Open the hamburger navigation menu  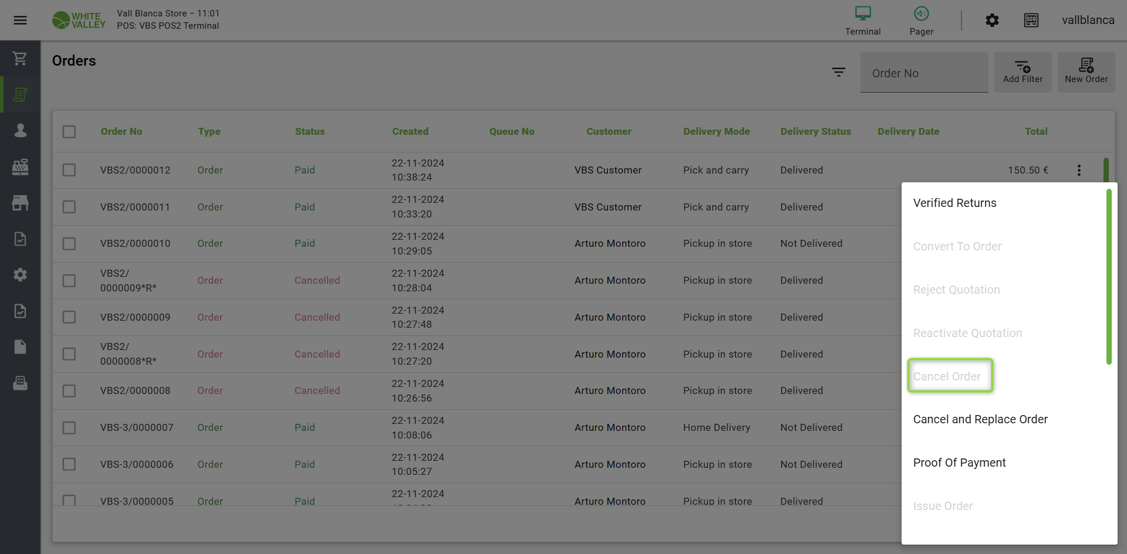pos(20,20)
